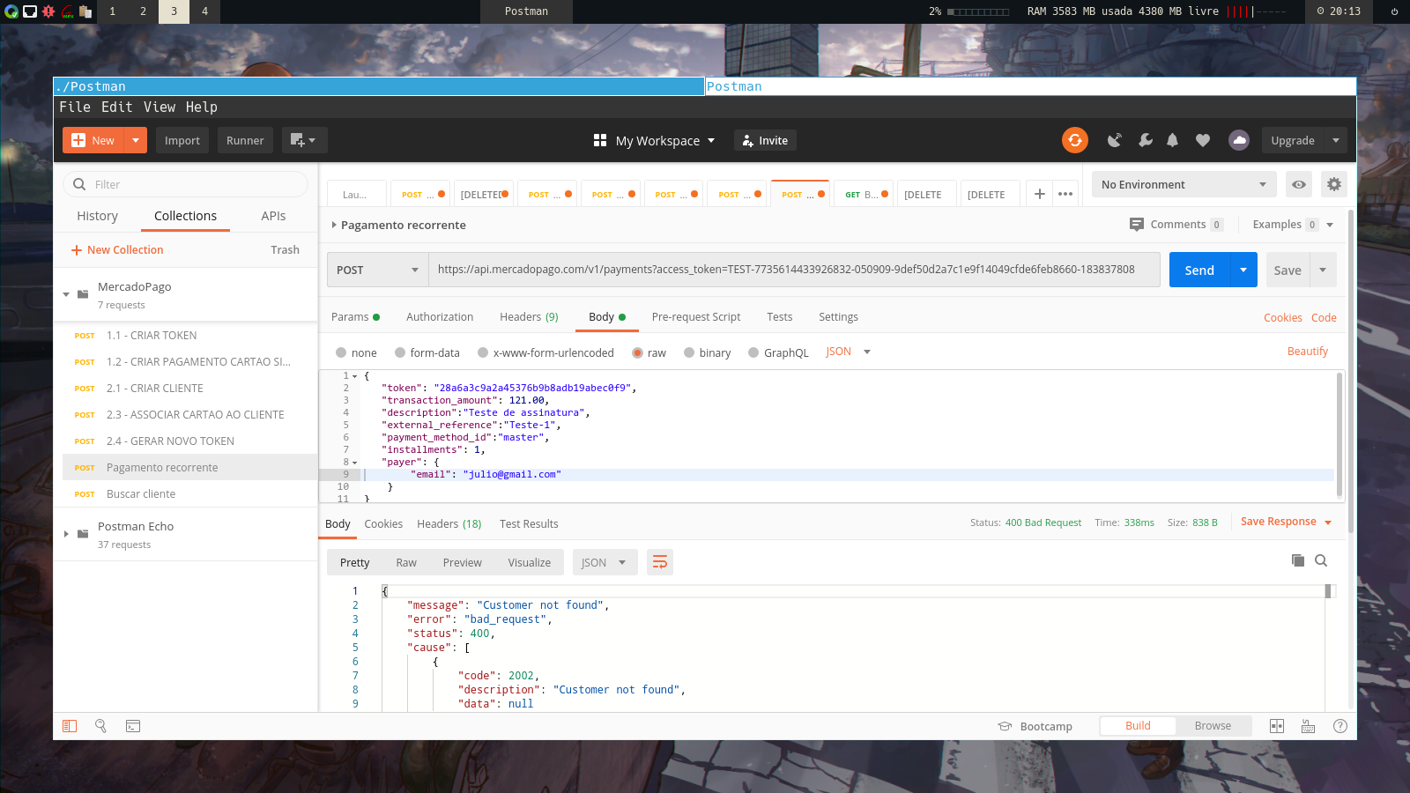Image resolution: width=1410 pixels, height=793 pixels.
Task: Open Manage Environments gear icon
Action: (1334, 184)
